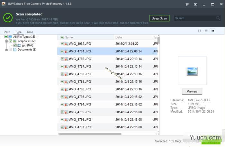Click the image thumbnail in preview panel
This screenshot has height=147, width=225.
[x=192, y=71]
